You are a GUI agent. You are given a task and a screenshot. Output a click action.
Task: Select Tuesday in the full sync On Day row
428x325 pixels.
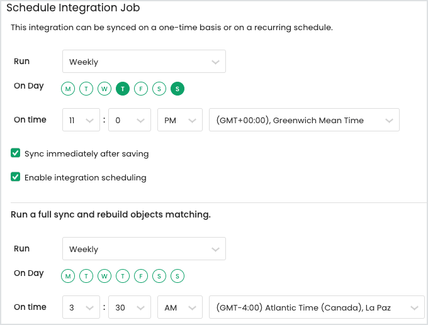point(86,276)
